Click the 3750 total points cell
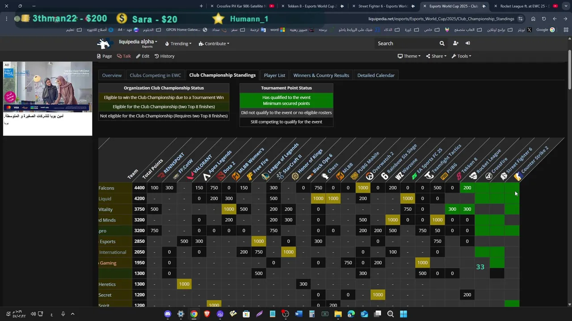This screenshot has width=572, height=321. pyautogui.click(x=139, y=210)
